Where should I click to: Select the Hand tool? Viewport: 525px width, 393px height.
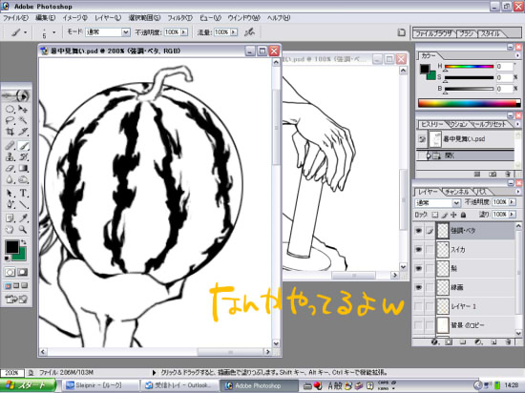tap(10, 230)
